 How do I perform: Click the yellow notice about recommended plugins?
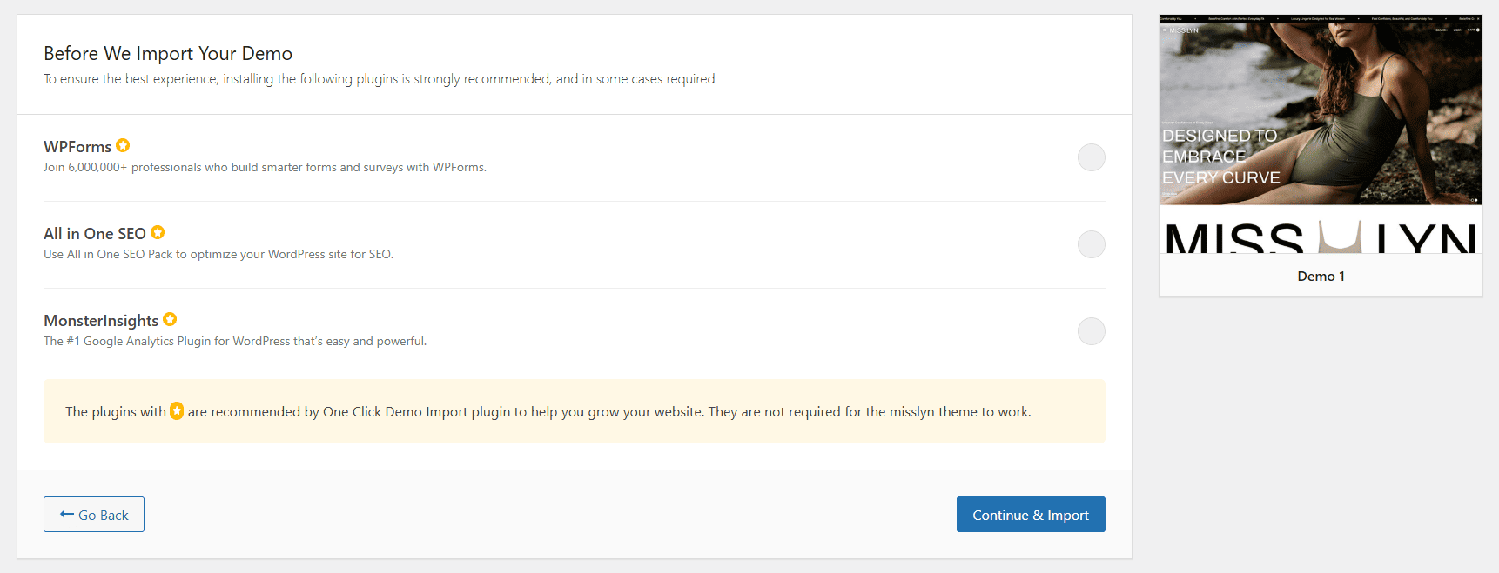[x=575, y=411]
